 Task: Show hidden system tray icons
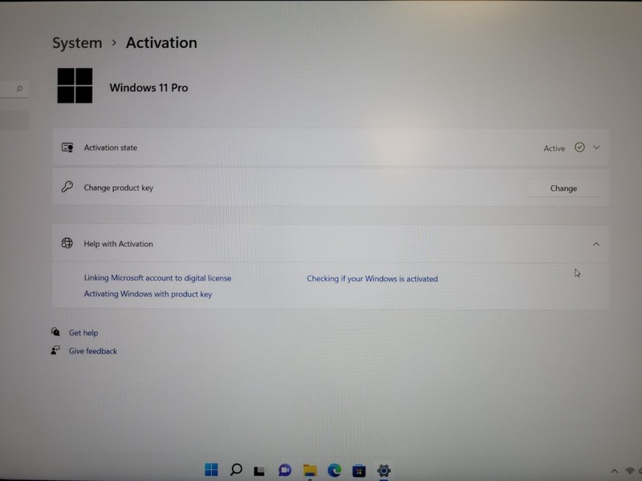pos(614,471)
